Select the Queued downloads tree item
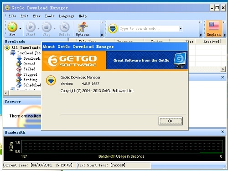 29,64
